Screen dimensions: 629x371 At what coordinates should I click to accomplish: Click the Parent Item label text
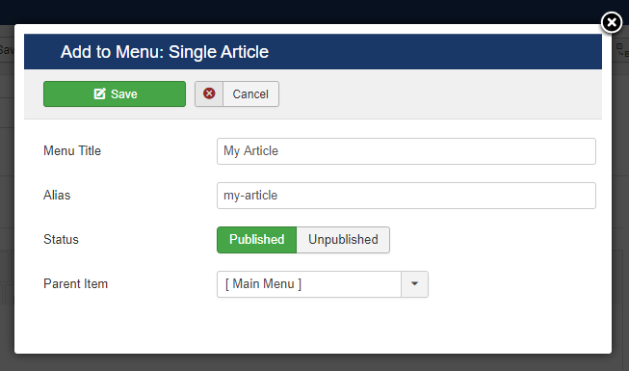pos(75,284)
